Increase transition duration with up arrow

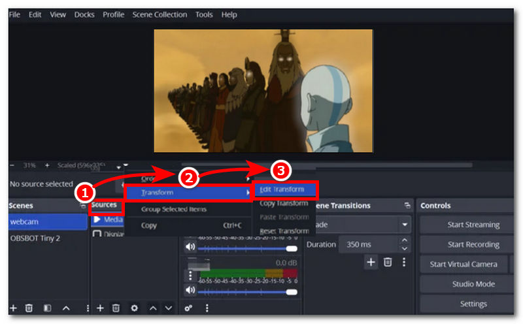405,240
